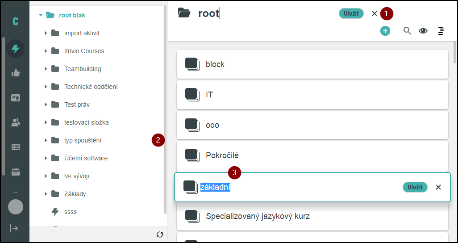Select the ssss activity in tree
This screenshot has height=243, width=458.
(x=70, y=212)
